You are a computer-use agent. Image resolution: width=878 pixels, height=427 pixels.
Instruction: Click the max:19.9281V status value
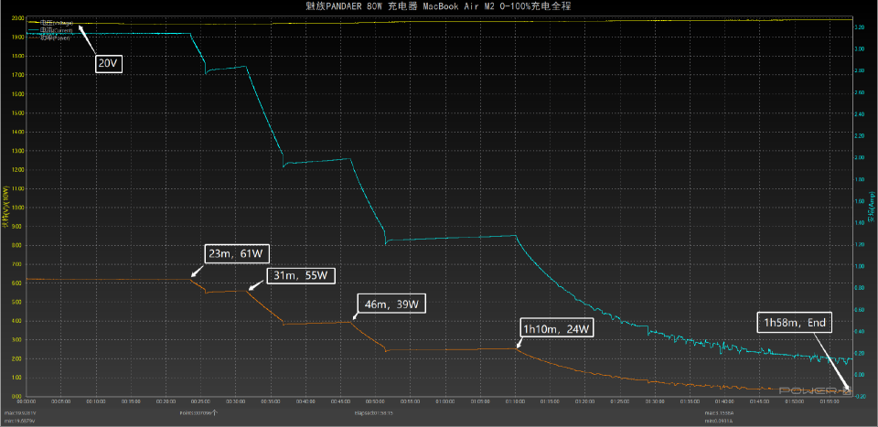20,413
